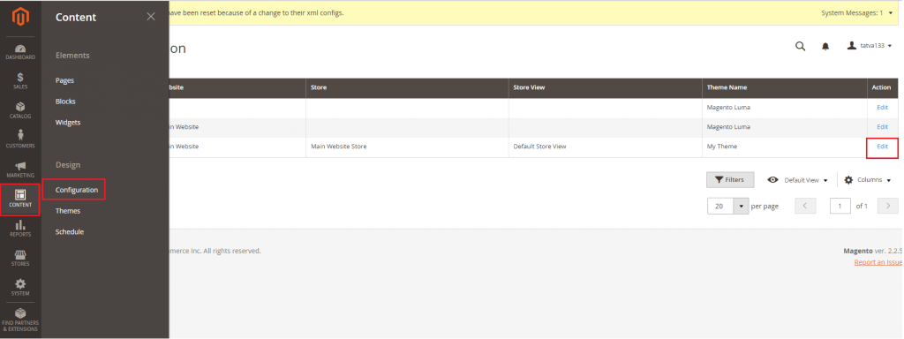Open Find Partners & Extensions
The height and width of the screenshot is (339, 904).
coord(20,320)
